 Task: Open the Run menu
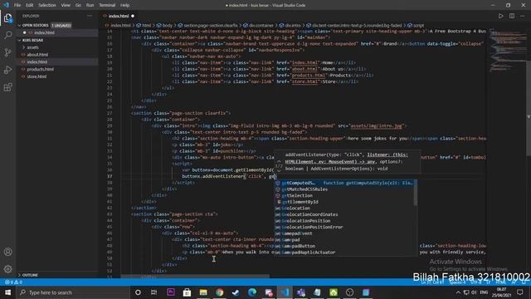click(x=90, y=5)
